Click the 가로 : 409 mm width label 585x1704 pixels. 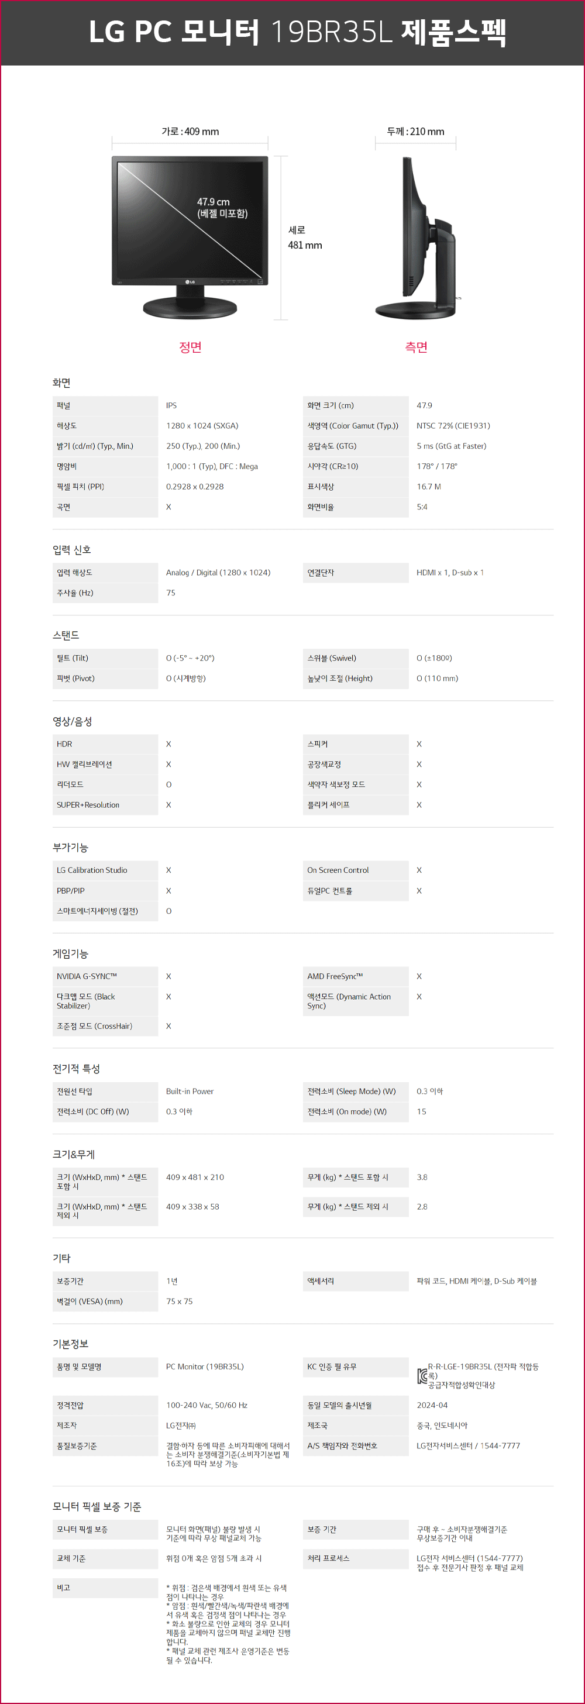tap(190, 132)
